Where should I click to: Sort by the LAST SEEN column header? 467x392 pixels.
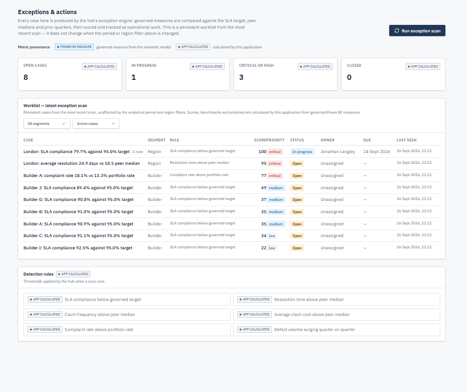tap(406, 140)
